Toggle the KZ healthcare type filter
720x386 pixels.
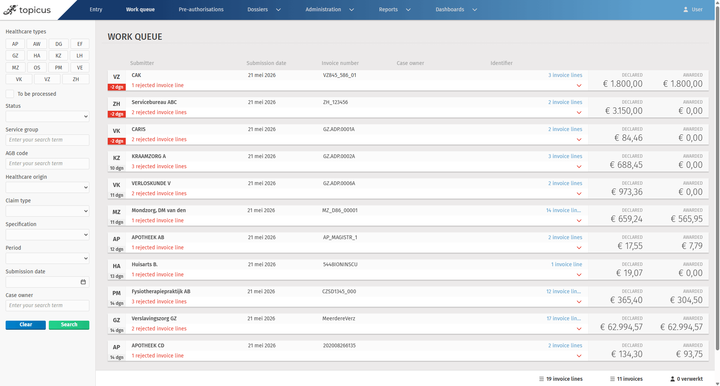[x=59, y=56]
